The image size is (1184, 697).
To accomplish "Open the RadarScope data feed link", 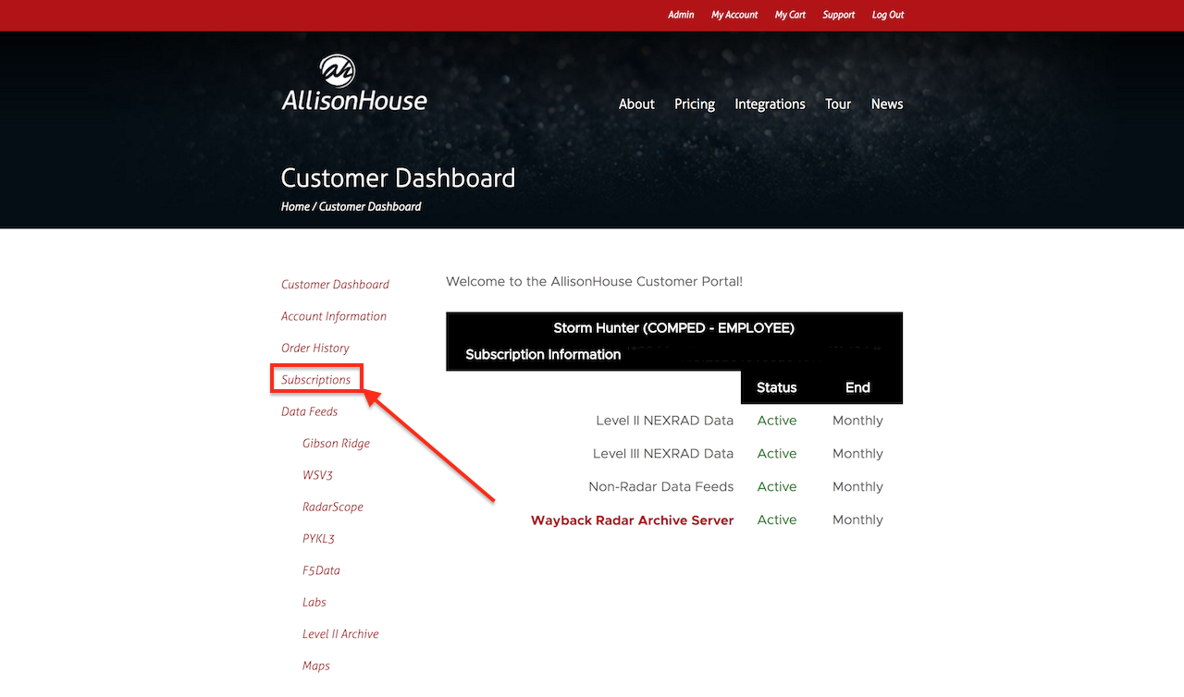I will (333, 507).
